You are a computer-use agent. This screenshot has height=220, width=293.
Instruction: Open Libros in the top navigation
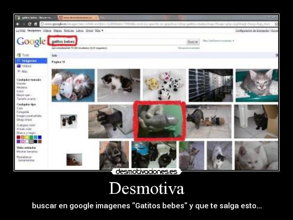click(80, 31)
